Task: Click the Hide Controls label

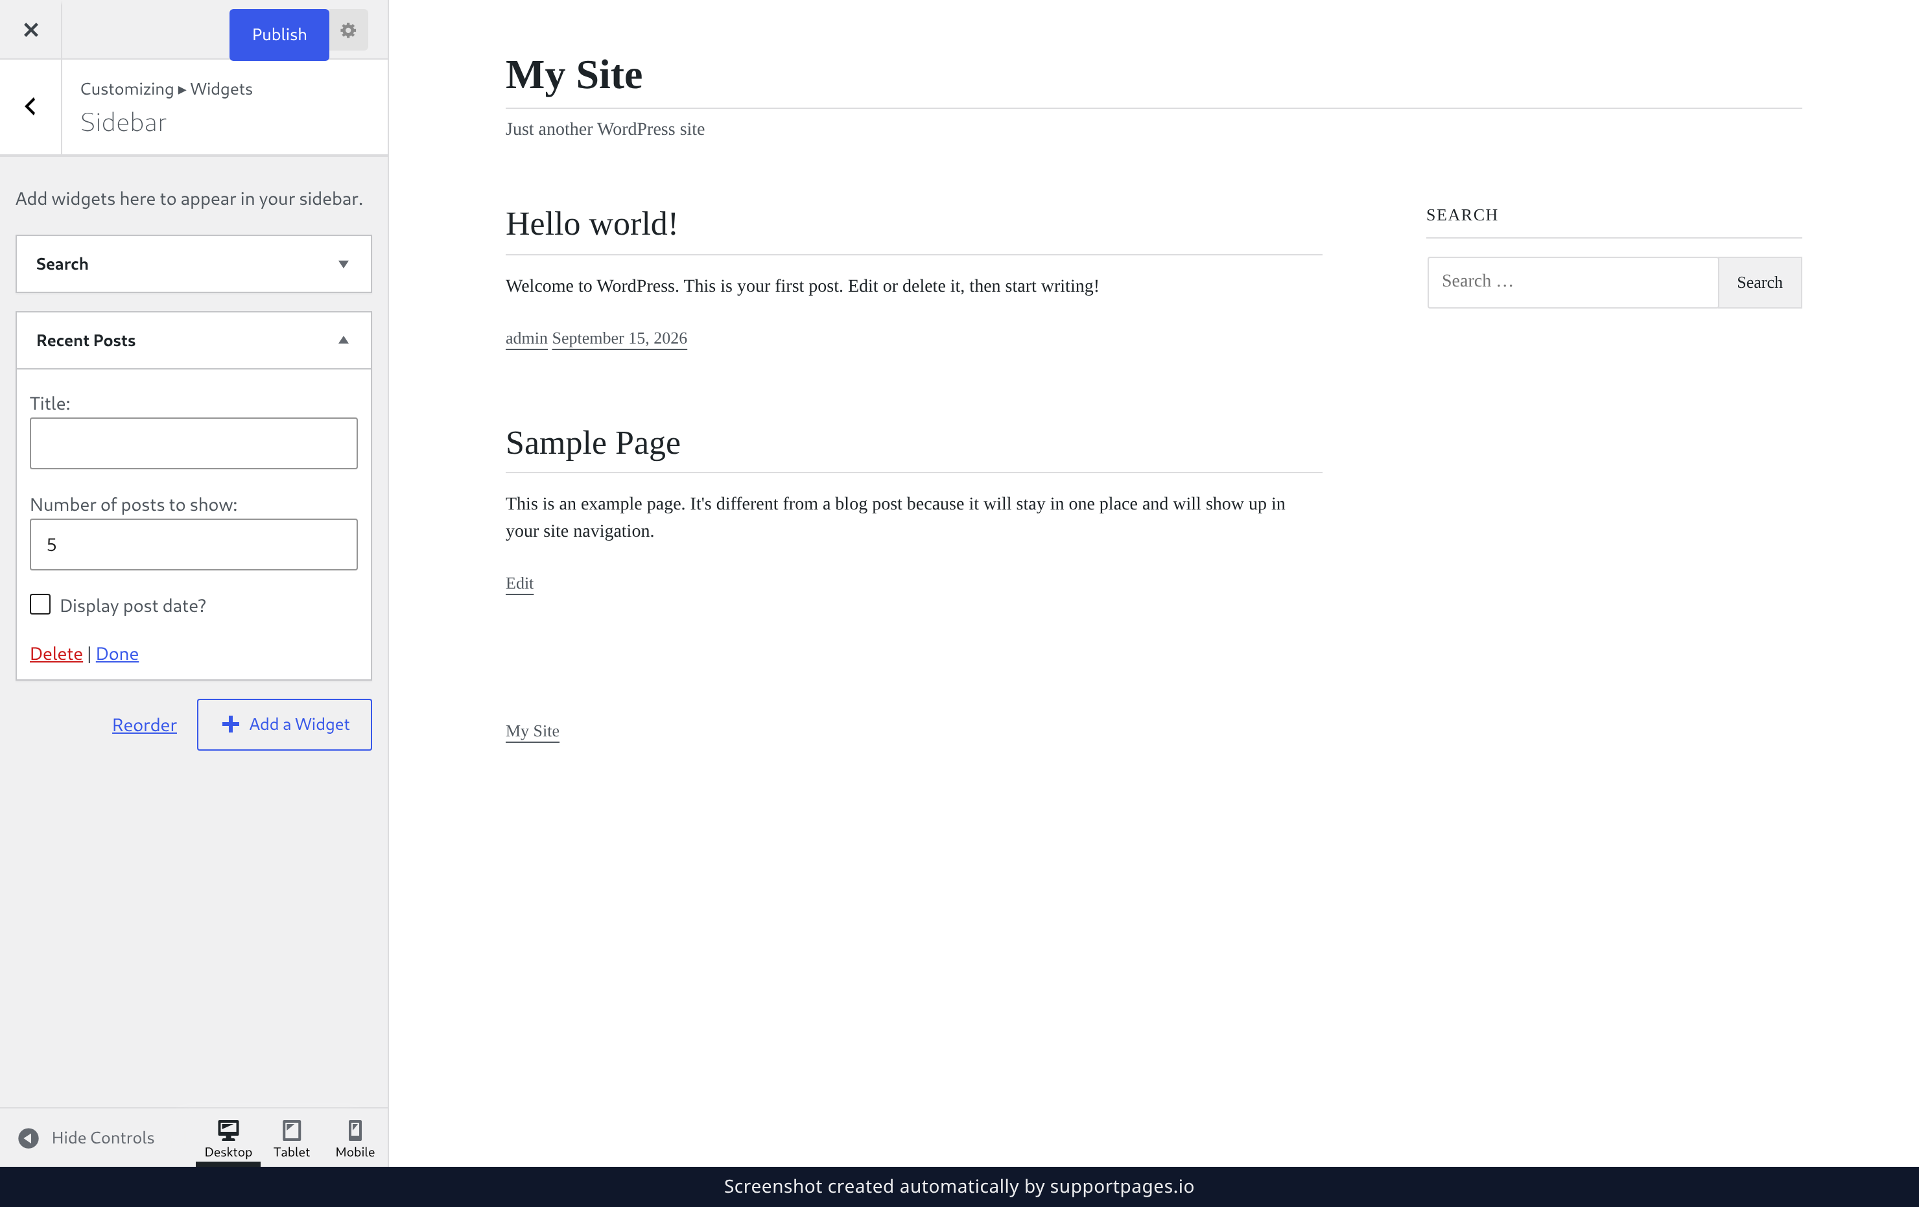Action: point(103,1138)
